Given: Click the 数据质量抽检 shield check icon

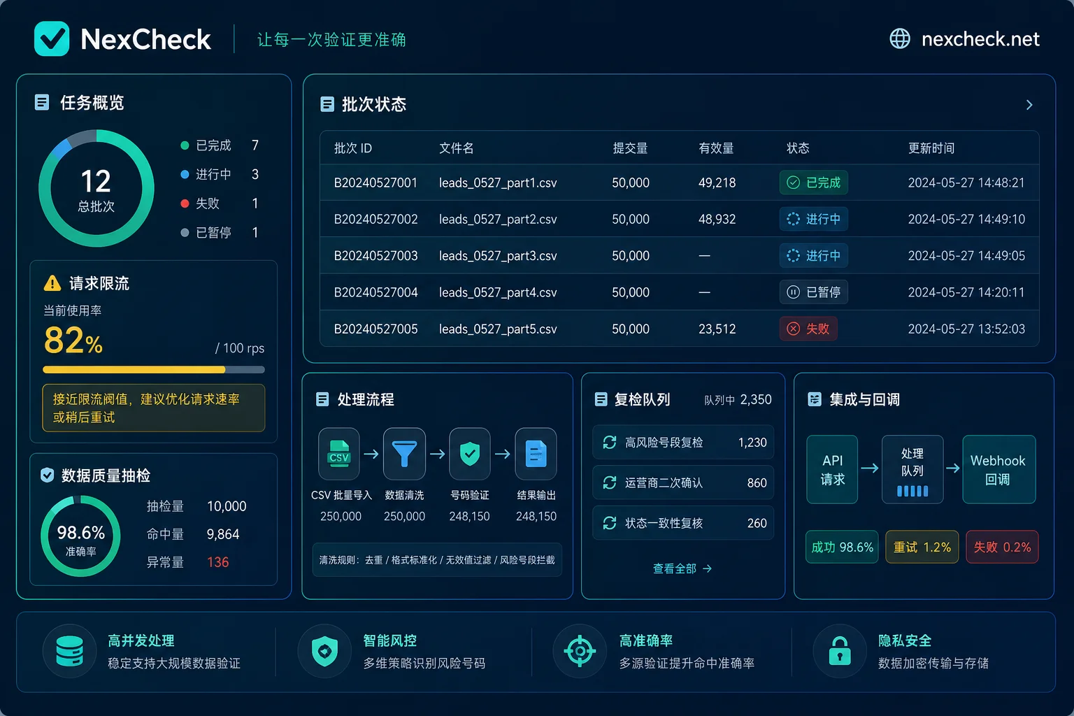Looking at the screenshot, I should pyautogui.click(x=47, y=475).
